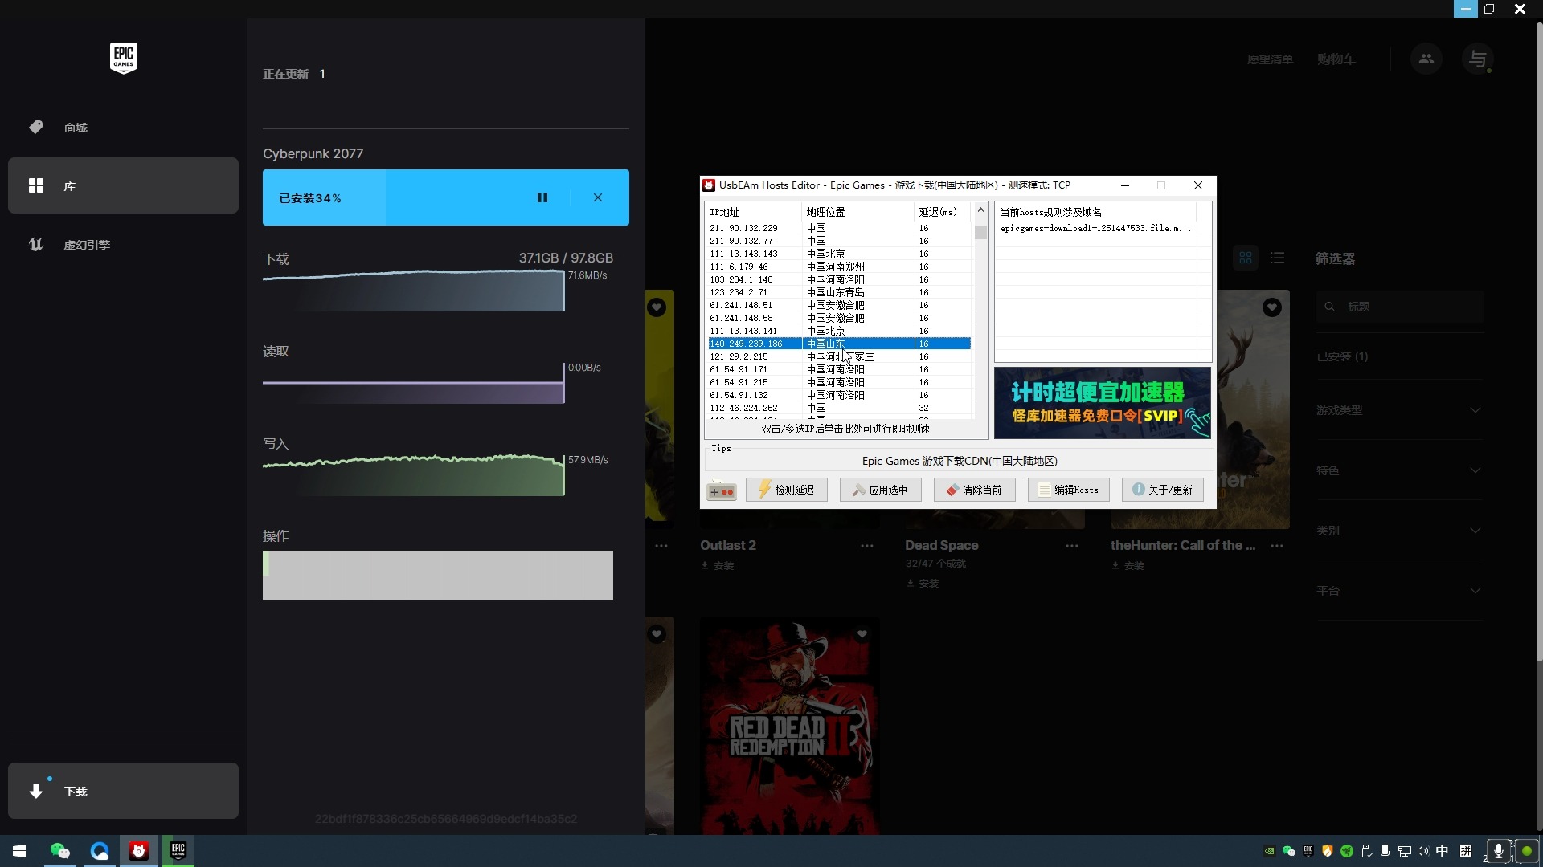Toggle favorite heart on Red Dead Redemption
This screenshot has height=867, width=1543.
click(x=862, y=634)
